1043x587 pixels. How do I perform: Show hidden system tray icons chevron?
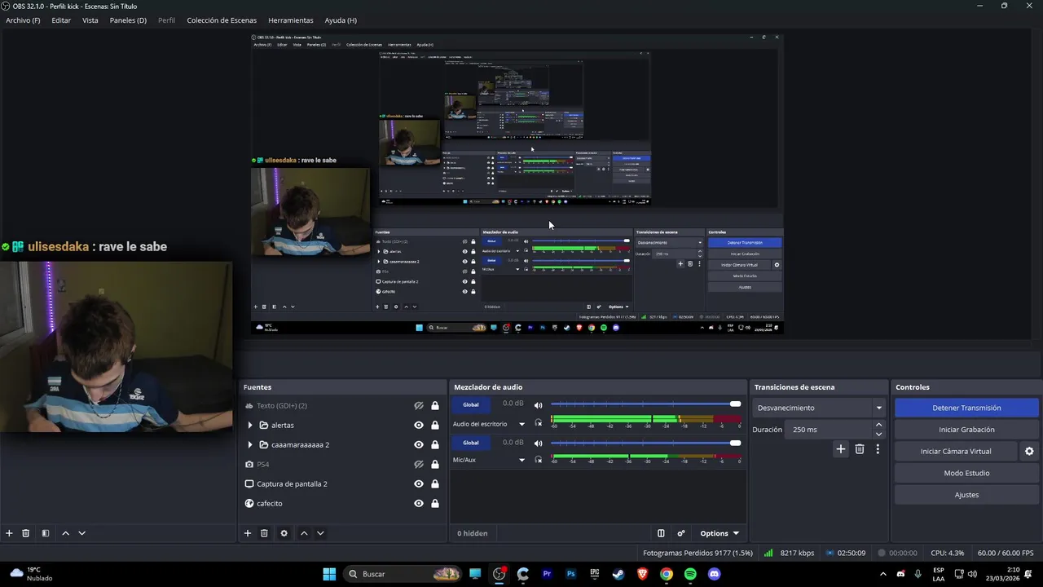pos(882,574)
